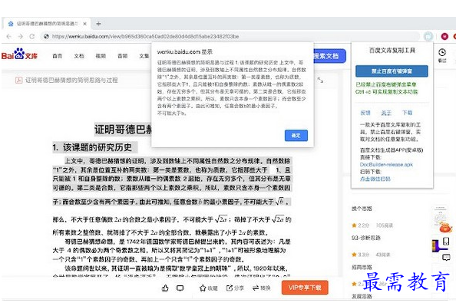Screen dimensions: 456x306
Task: Open related document 换个思路
Action: pyautogui.click(x=362, y=209)
